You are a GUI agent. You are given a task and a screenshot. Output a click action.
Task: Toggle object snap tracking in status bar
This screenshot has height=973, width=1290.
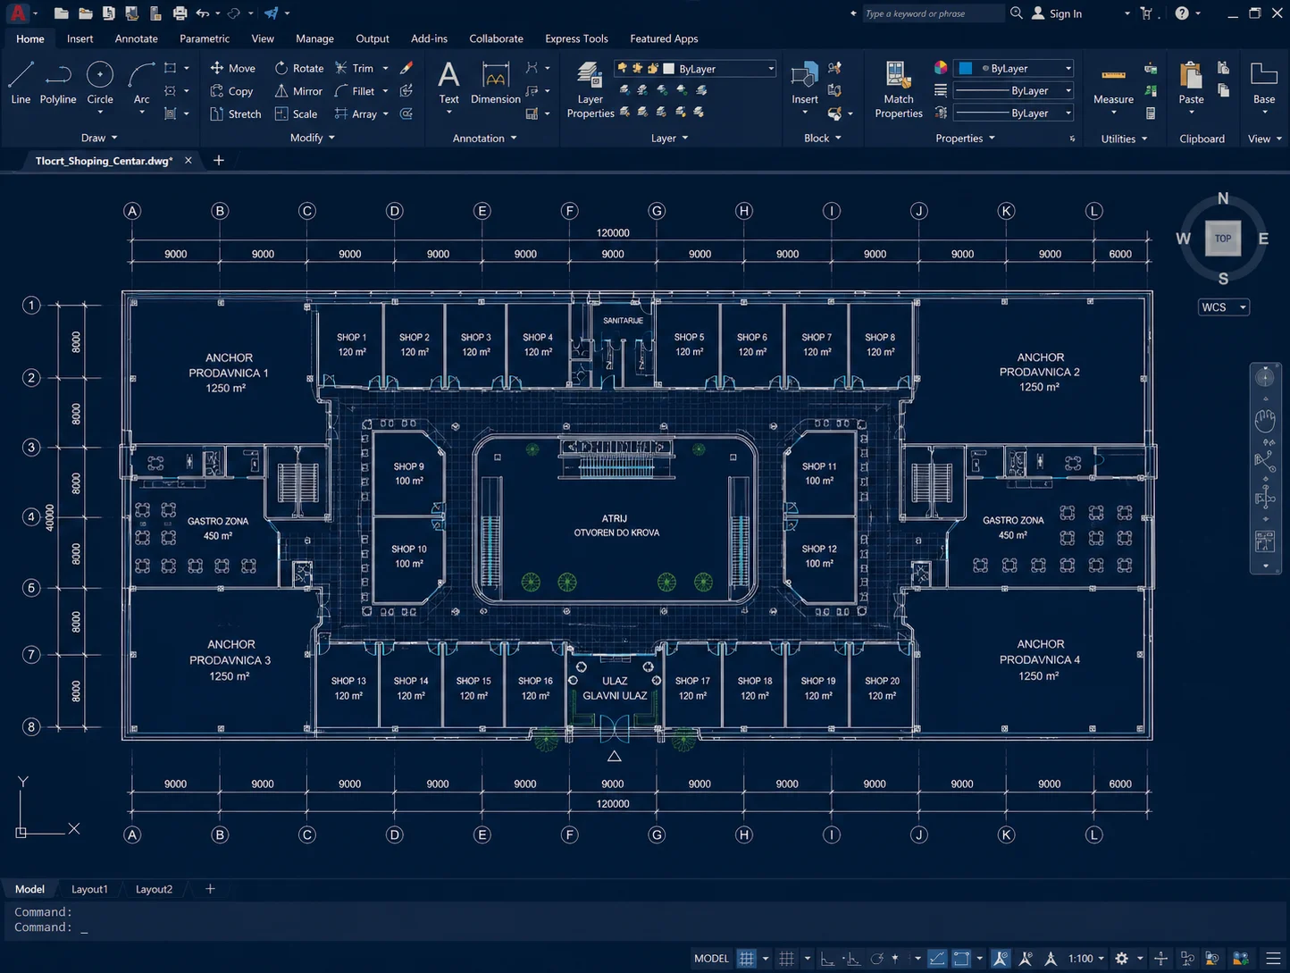[x=937, y=959]
